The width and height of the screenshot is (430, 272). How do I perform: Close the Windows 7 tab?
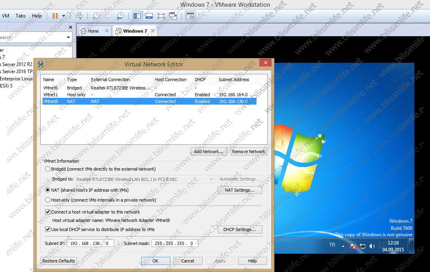point(153,31)
